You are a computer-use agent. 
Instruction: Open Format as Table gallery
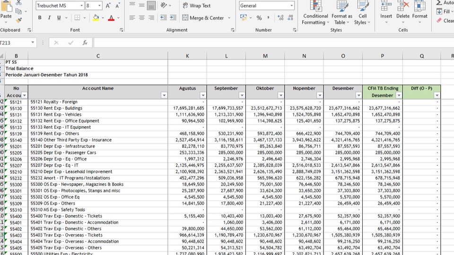pyautogui.click(x=342, y=13)
